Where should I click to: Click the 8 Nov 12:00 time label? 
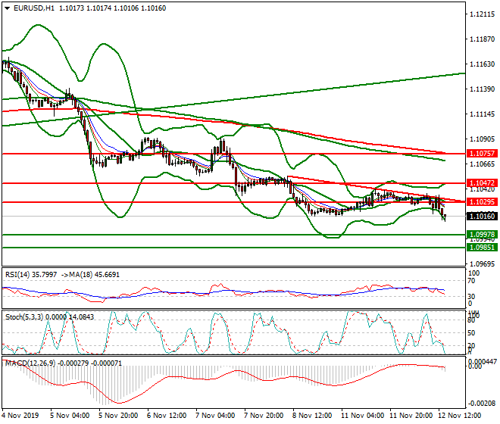click(x=312, y=415)
